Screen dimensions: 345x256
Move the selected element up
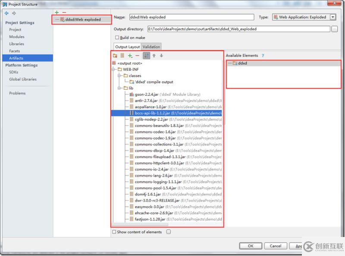coord(154,56)
